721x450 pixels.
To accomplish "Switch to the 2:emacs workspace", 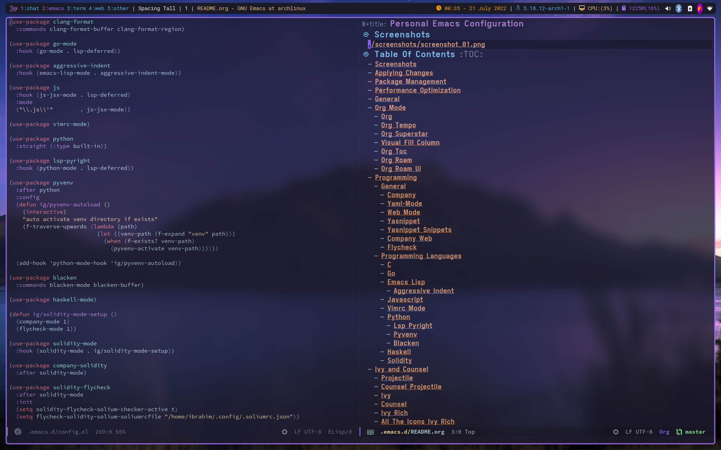I will 53,8.
